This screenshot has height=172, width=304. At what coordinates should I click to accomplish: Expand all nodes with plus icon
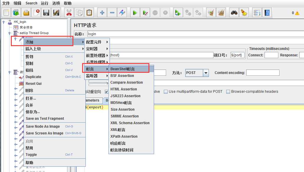tap(102, 13)
